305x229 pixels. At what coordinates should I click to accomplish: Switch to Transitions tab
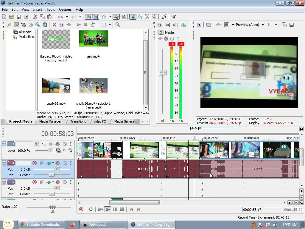[78, 121]
